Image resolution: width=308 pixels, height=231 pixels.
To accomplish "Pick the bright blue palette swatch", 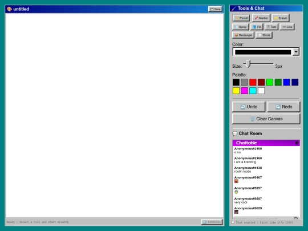I will [x=286, y=82].
